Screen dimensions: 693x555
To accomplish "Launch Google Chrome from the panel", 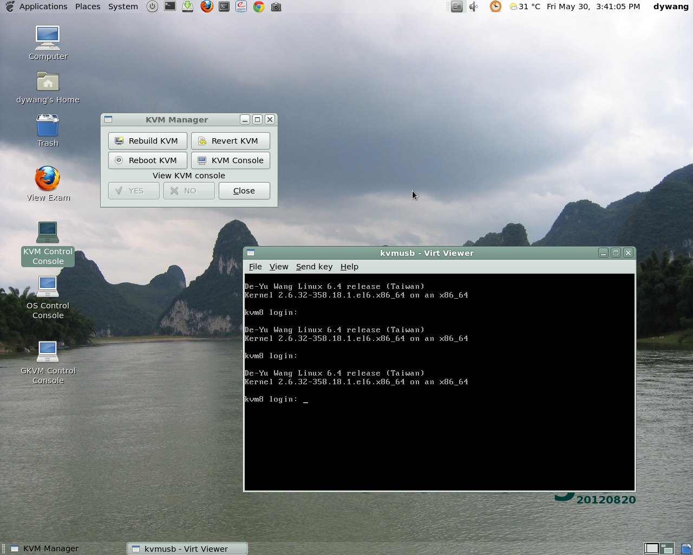I will [258, 7].
